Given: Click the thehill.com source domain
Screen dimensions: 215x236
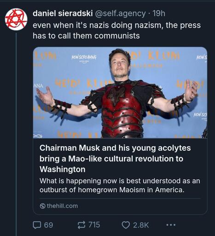Looking at the screenshot, I should [x=62, y=206].
